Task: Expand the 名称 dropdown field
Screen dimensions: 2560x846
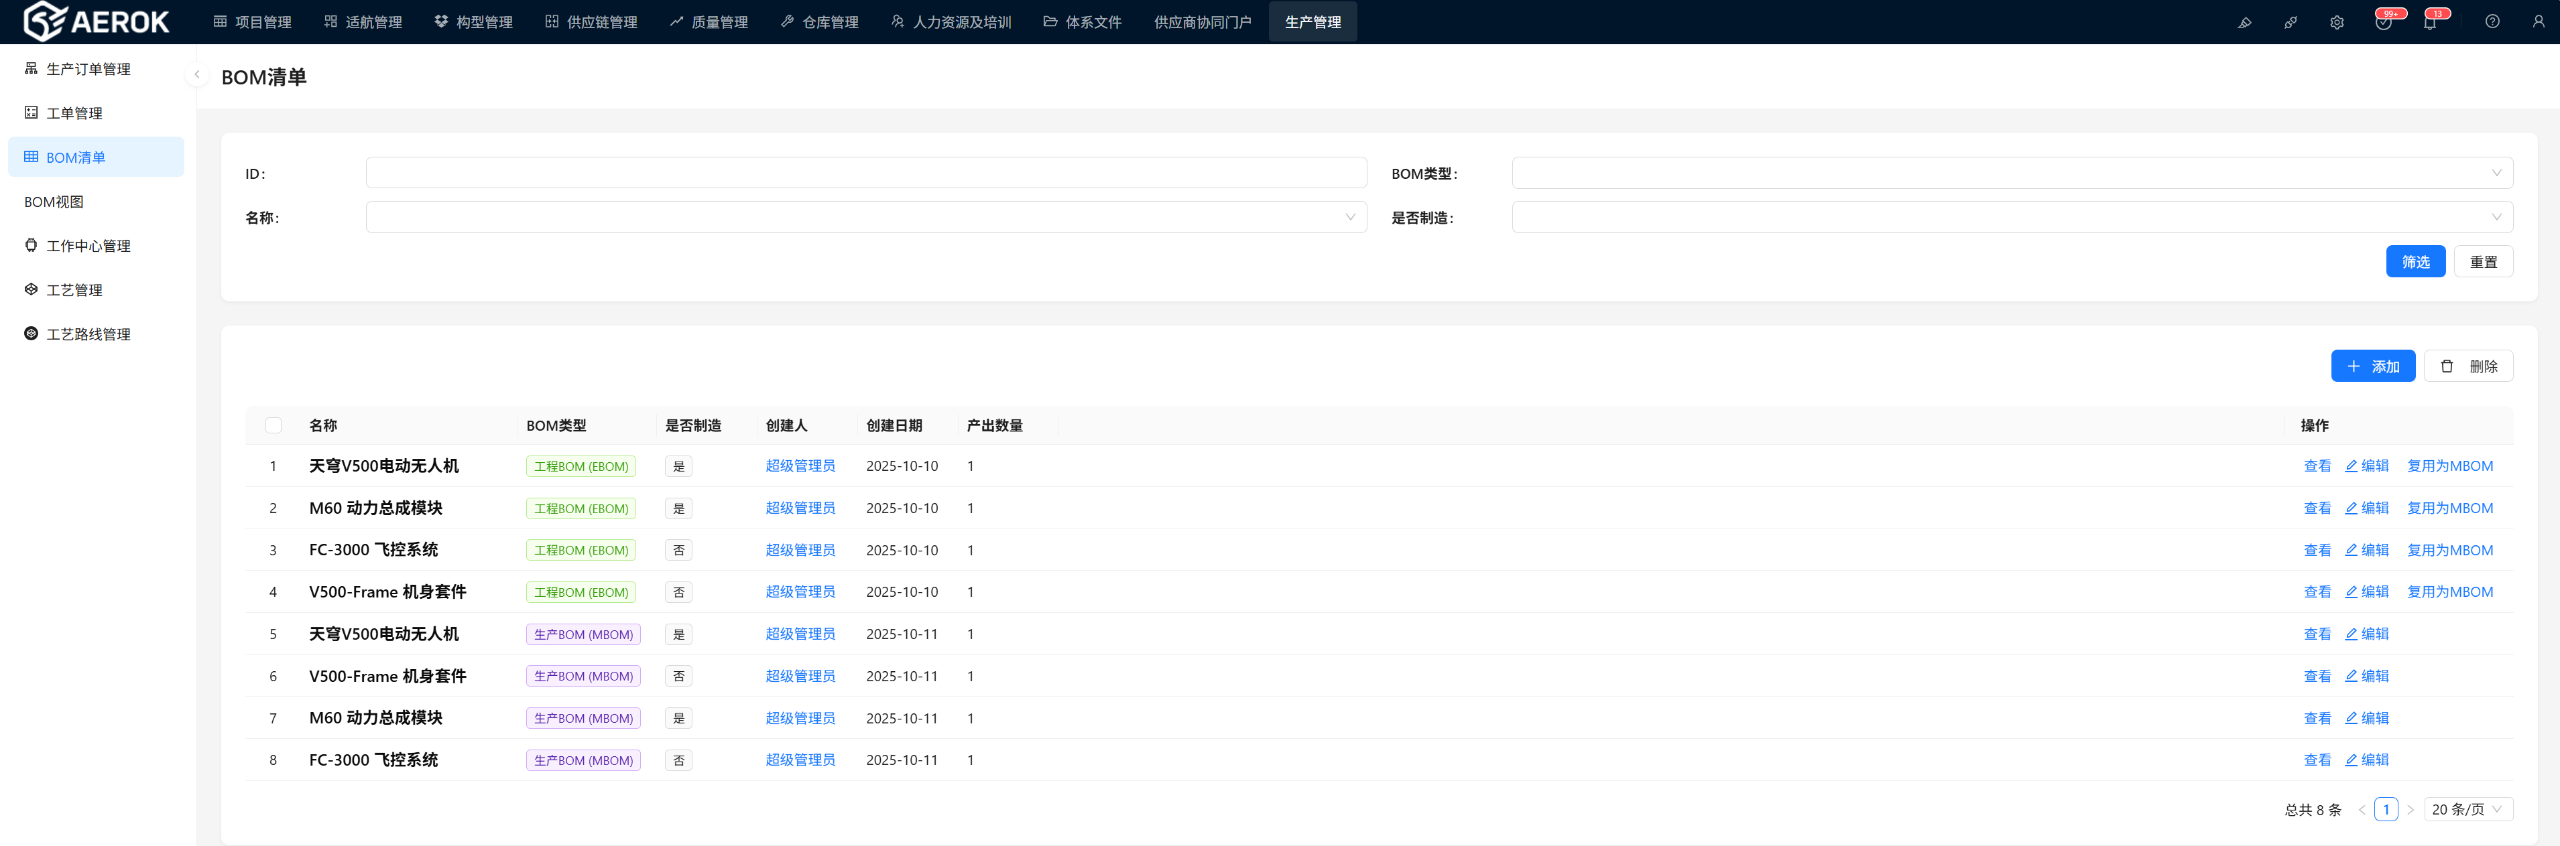Action: pos(865,218)
